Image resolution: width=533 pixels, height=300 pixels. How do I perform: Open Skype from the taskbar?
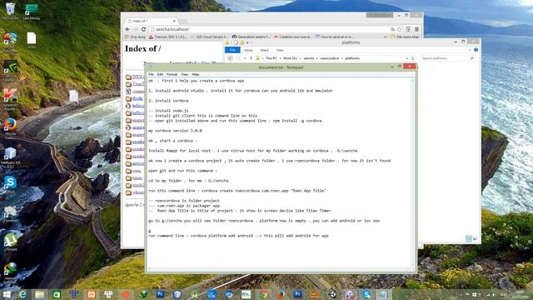click(x=366, y=294)
